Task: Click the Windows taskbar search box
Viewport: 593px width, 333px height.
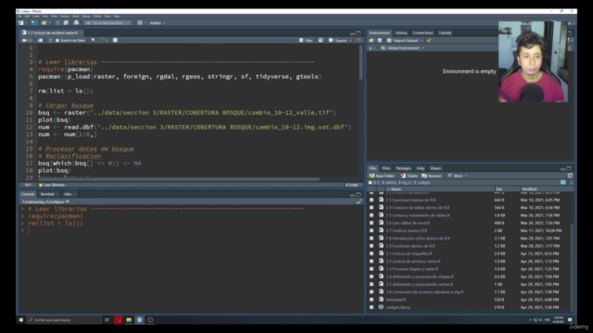Action: click(x=65, y=320)
